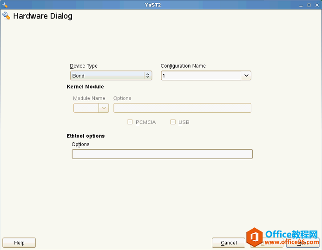Viewport: 322px width, 250px height.
Task: Click the Hardware Dialog wrench icon
Action: (x=6, y=16)
